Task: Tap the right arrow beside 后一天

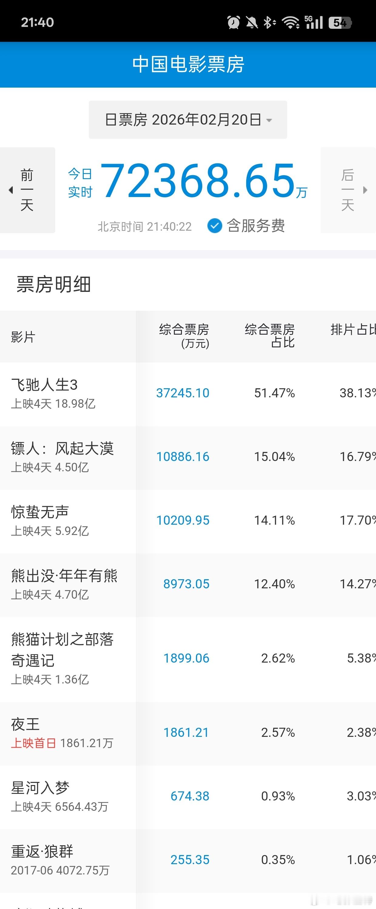Action: (366, 190)
